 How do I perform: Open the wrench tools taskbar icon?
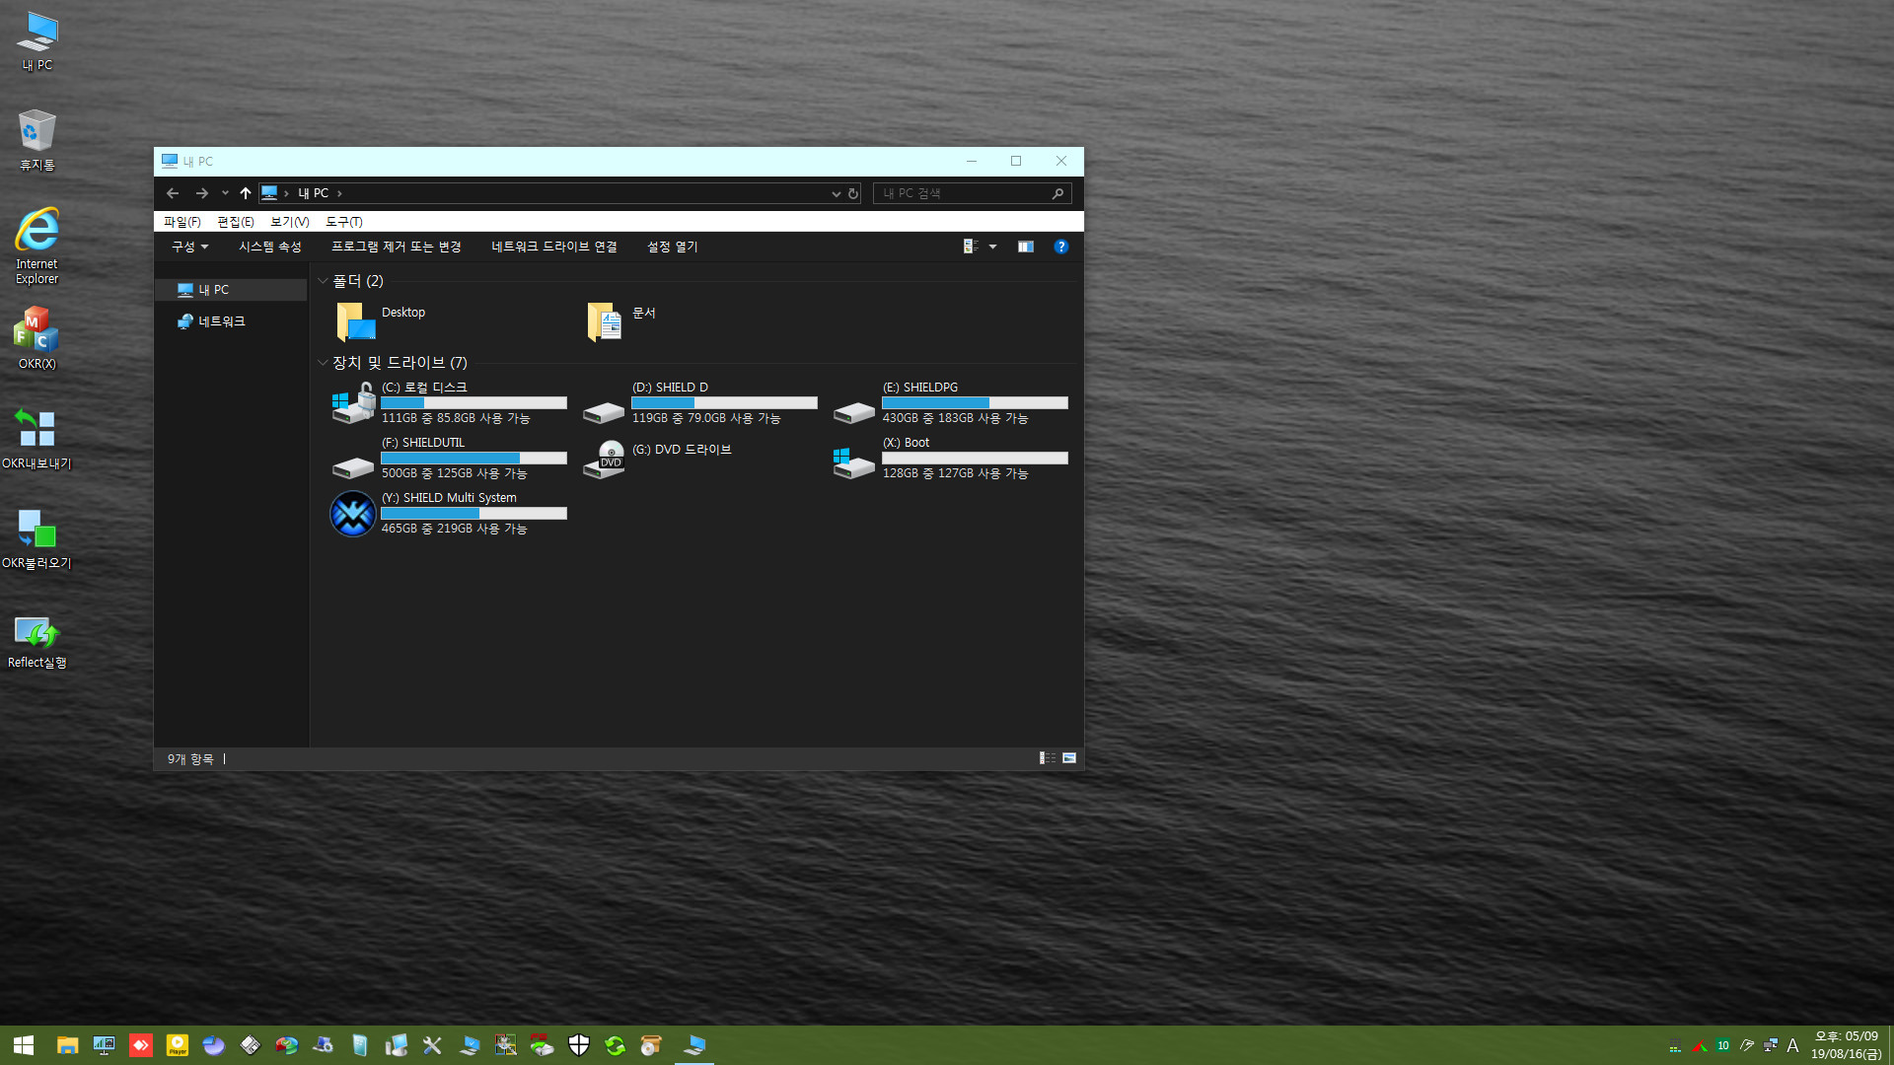[432, 1045]
